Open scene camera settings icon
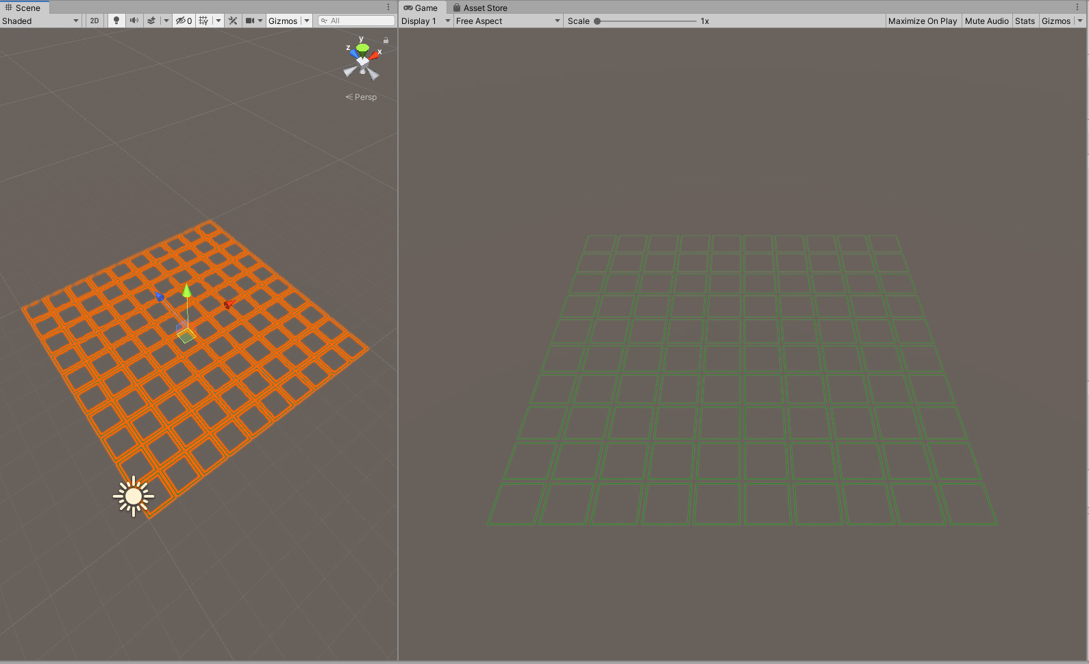The image size is (1089, 664). [250, 21]
